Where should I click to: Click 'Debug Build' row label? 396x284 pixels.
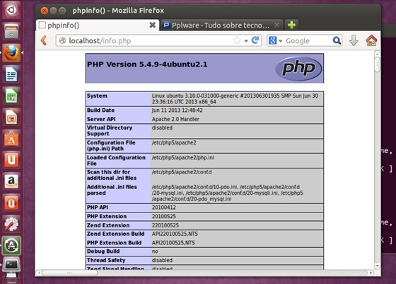click(103, 251)
